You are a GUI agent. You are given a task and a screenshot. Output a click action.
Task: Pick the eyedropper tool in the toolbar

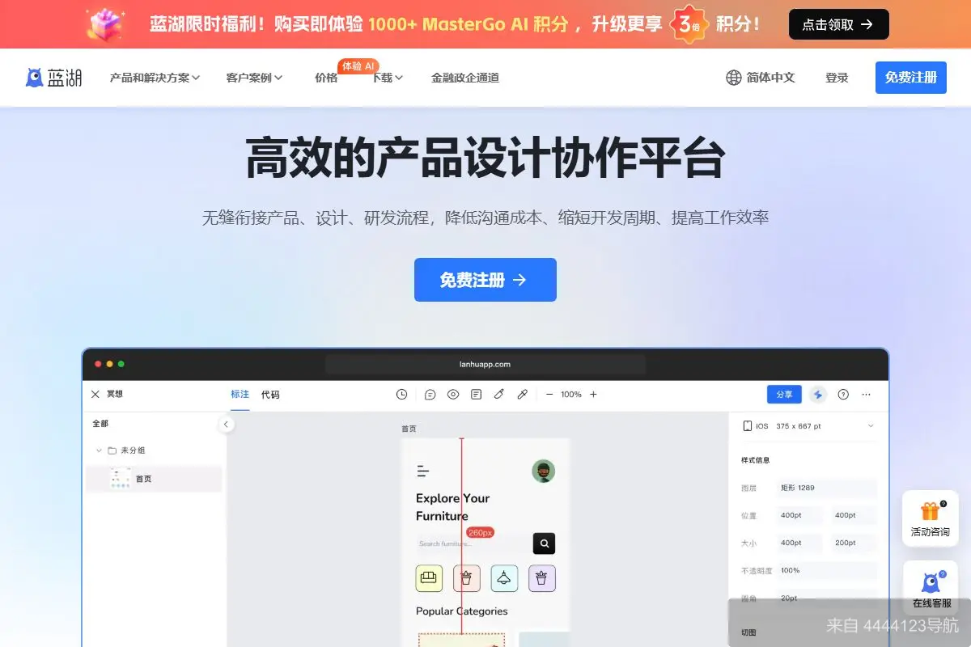coord(522,394)
